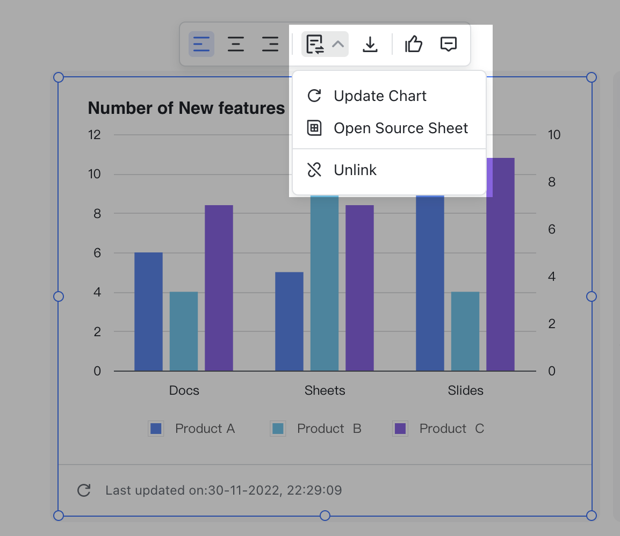The image size is (620, 536).
Task: Toggle Product B legend entry
Action: tap(316, 429)
